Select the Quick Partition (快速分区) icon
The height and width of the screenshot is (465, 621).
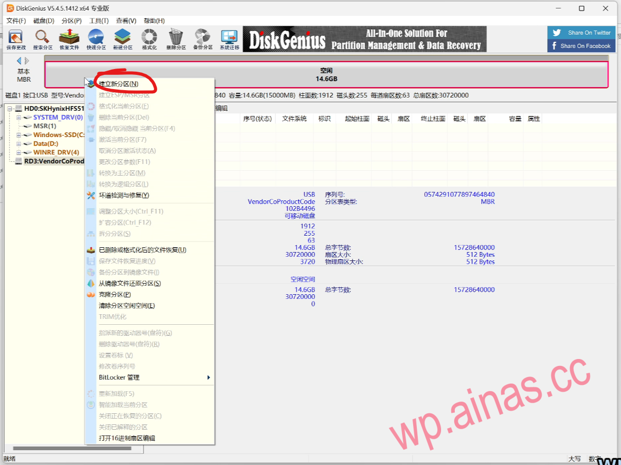coord(96,40)
